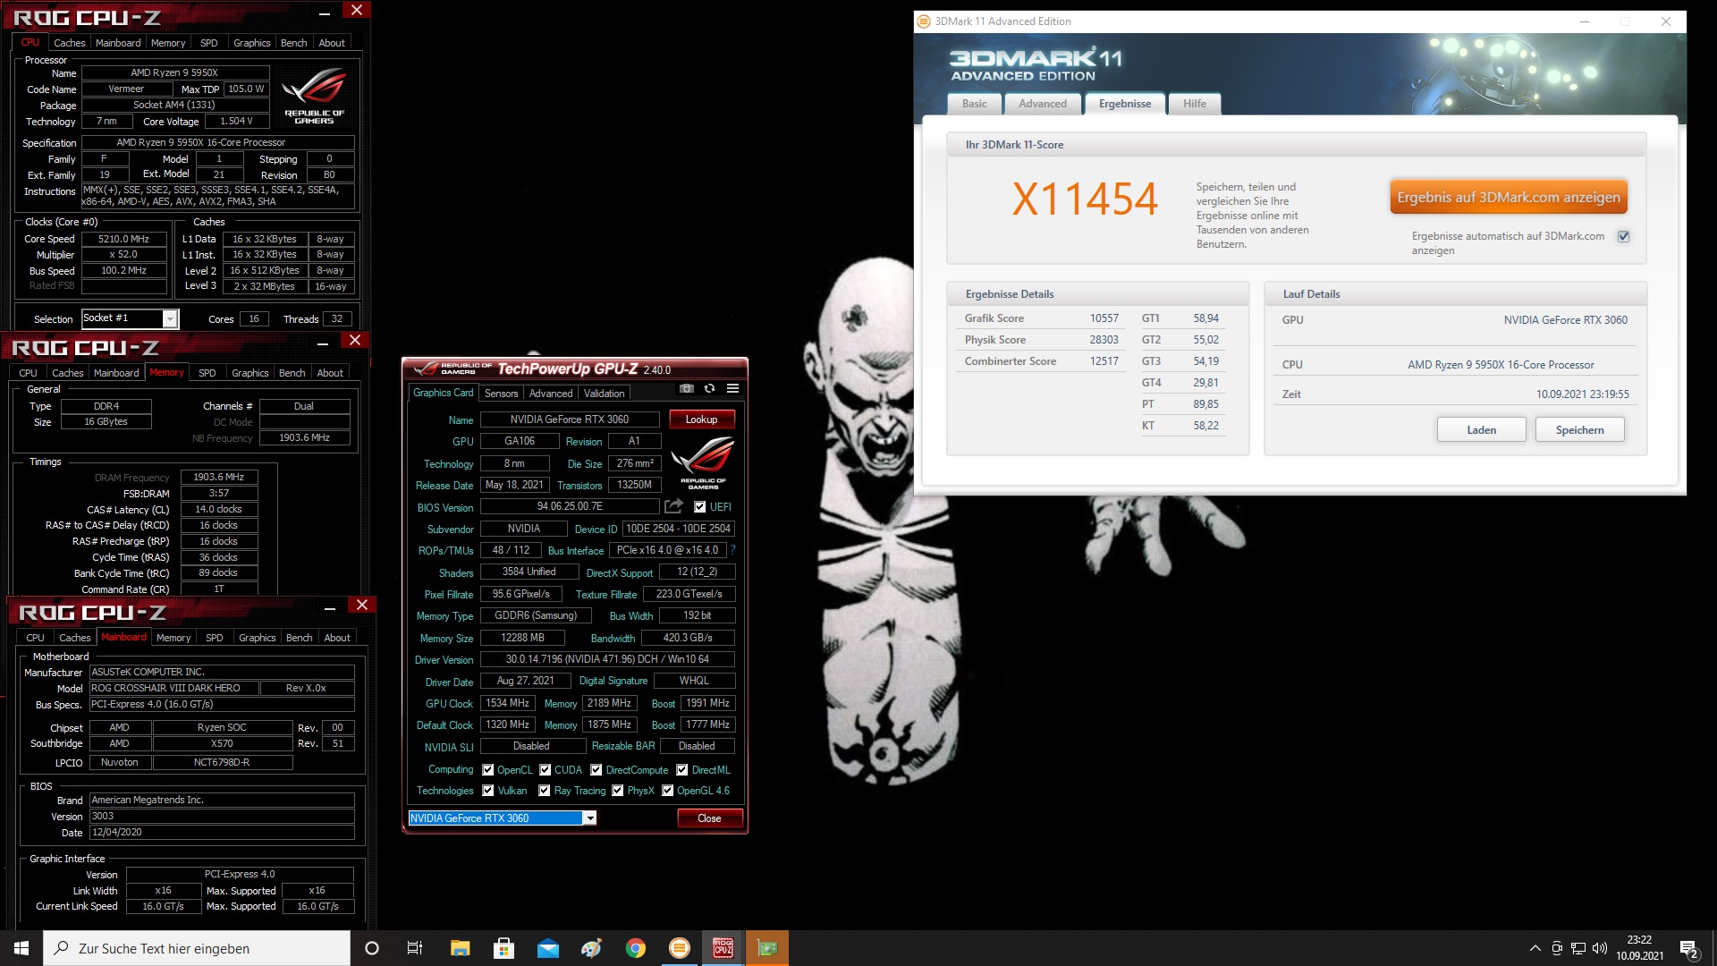Click the Lookup button in GPU-Z
1717x966 pixels.
point(701,419)
